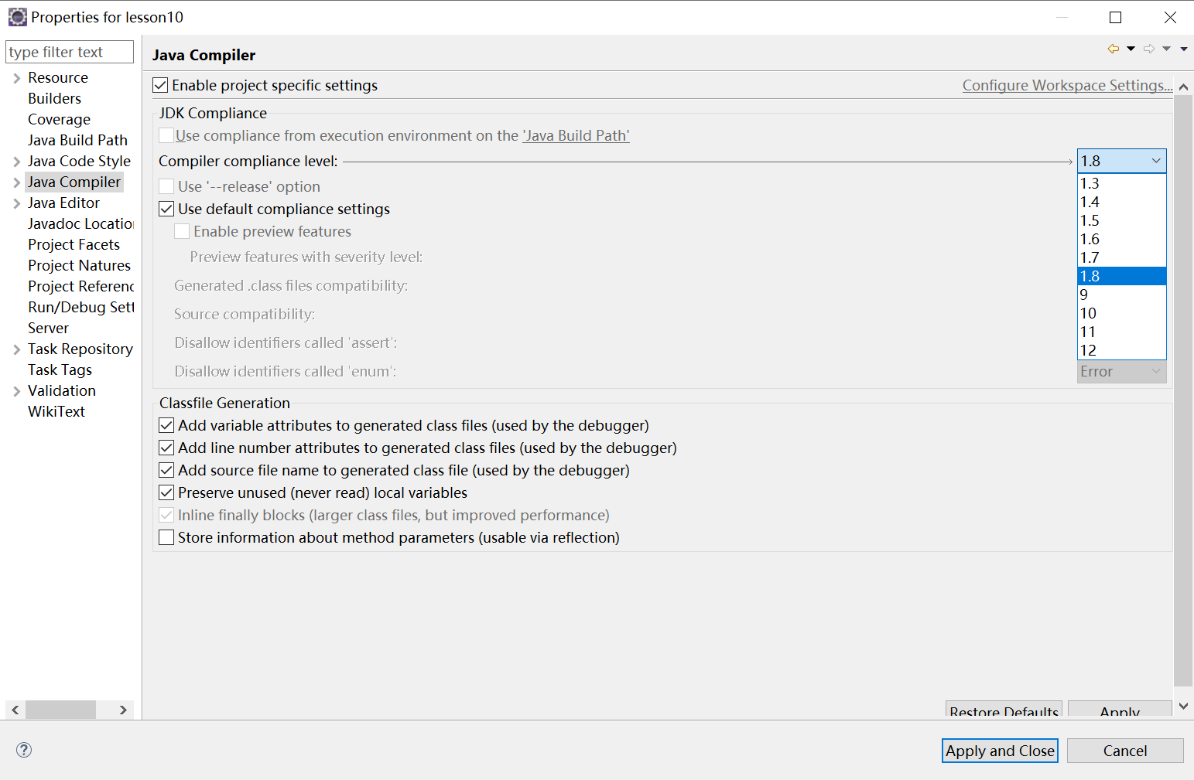The image size is (1194, 780).
Task: Disable Use default compliance settings
Action: (x=166, y=208)
